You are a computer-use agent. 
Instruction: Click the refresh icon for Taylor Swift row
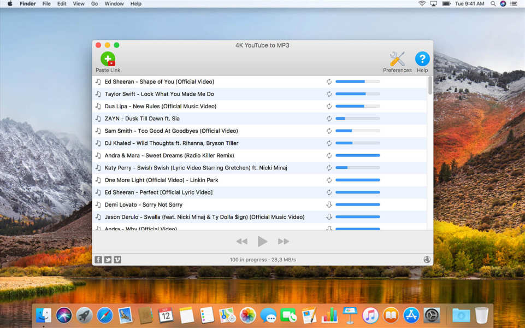coord(329,94)
